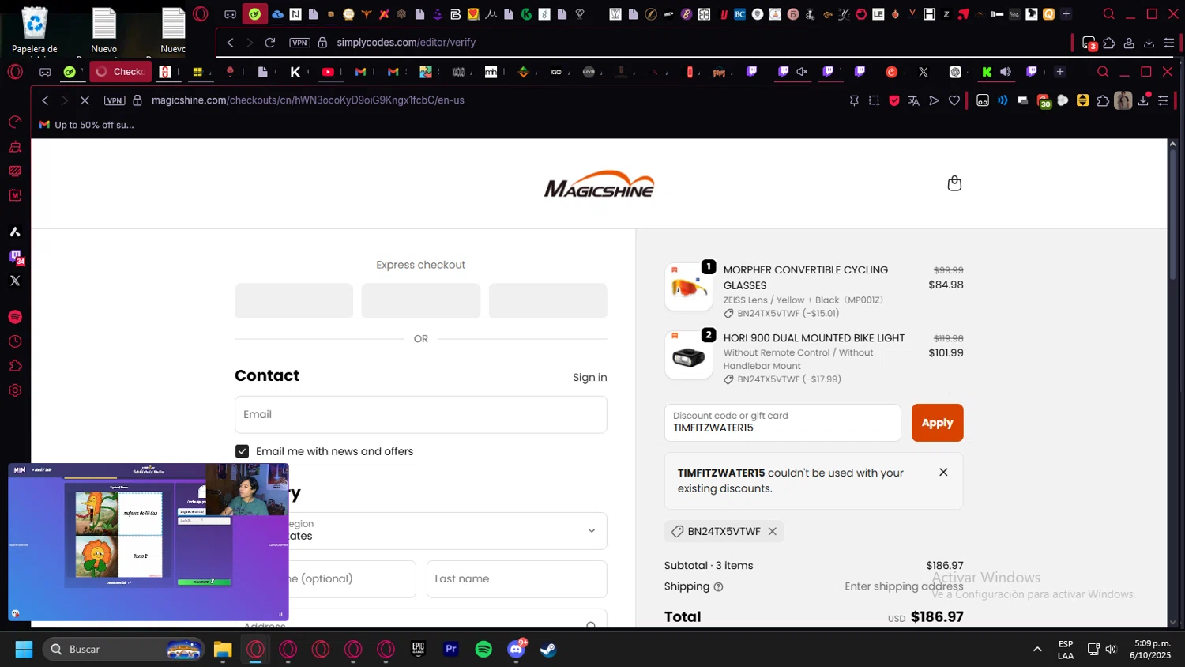Open Papelera de reciclaje on the desktop
Image resolution: width=1185 pixels, height=667 pixels.
35,30
